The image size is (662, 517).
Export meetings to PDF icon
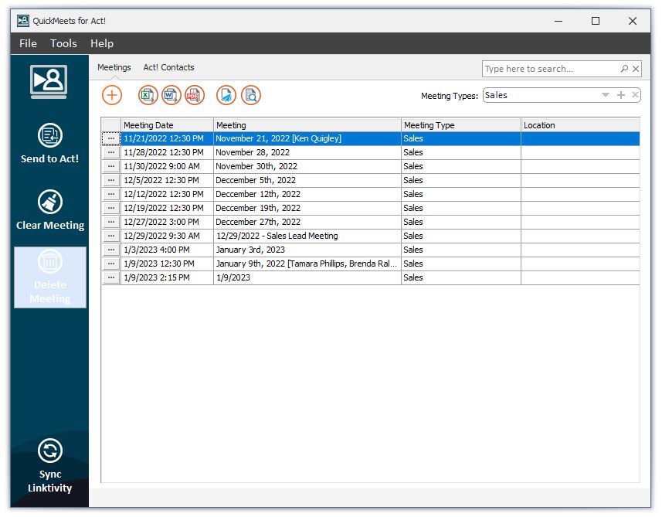tap(194, 95)
